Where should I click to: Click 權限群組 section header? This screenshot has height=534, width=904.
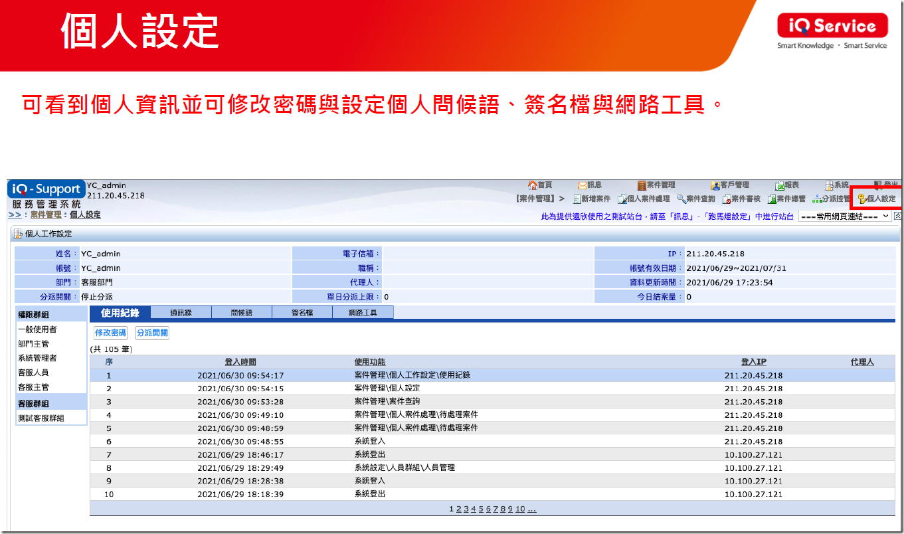point(51,315)
